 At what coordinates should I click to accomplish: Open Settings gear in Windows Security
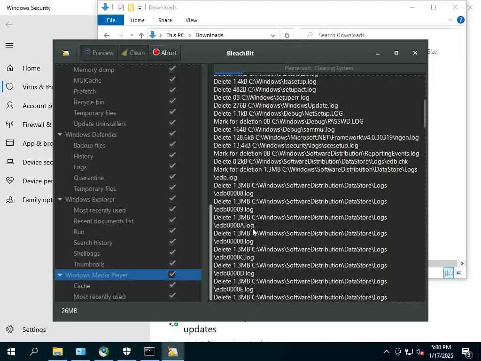tap(10, 329)
